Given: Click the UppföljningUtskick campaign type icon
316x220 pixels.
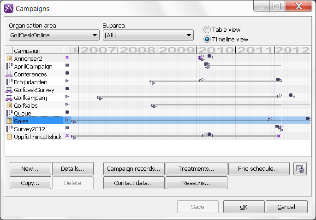Looking at the screenshot, I should (9, 137).
